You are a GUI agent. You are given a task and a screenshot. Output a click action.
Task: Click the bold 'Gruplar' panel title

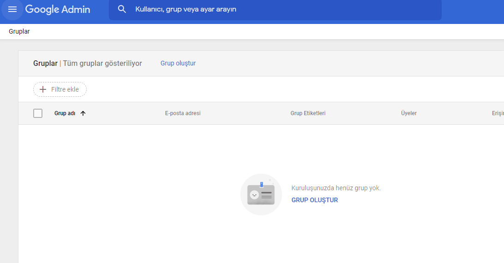point(45,63)
